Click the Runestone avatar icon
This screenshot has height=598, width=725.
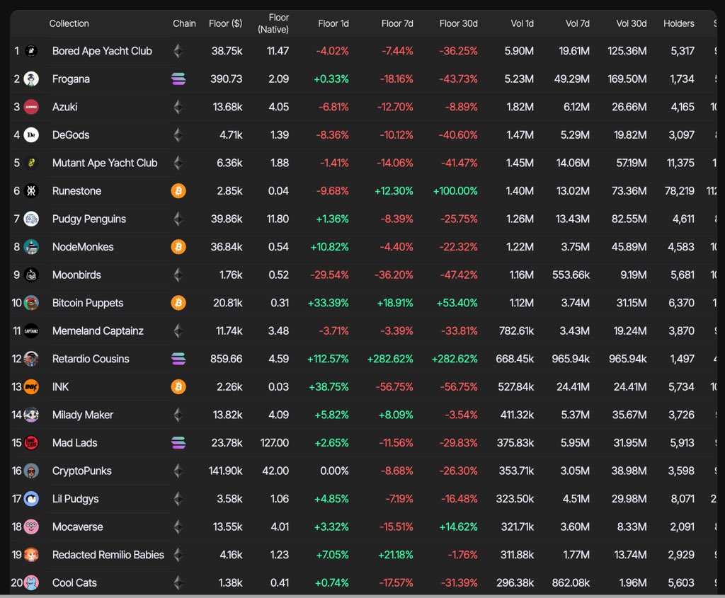[31, 191]
